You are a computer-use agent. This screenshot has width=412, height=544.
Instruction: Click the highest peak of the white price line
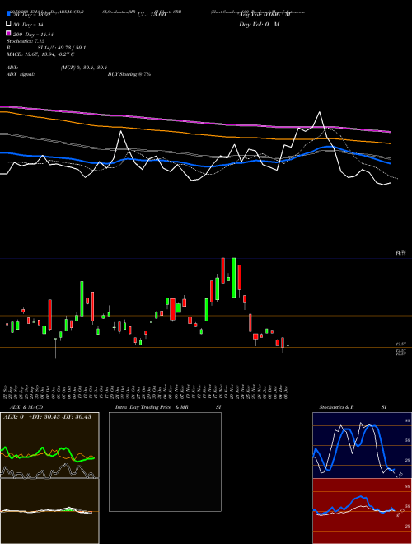coord(320,112)
